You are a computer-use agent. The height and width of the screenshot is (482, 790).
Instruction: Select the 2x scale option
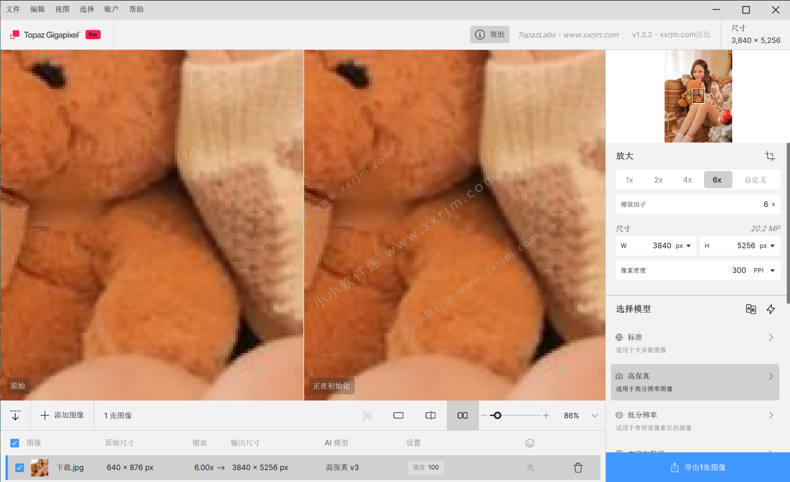click(658, 180)
